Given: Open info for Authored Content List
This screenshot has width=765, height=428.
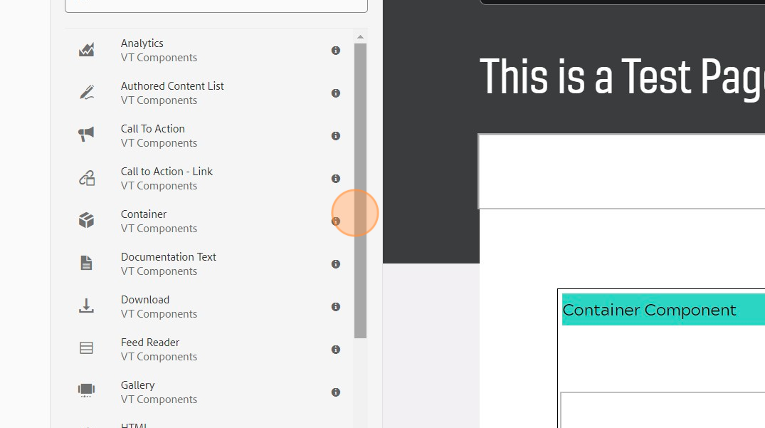Looking at the screenshot, I should [x=336, y=93].
